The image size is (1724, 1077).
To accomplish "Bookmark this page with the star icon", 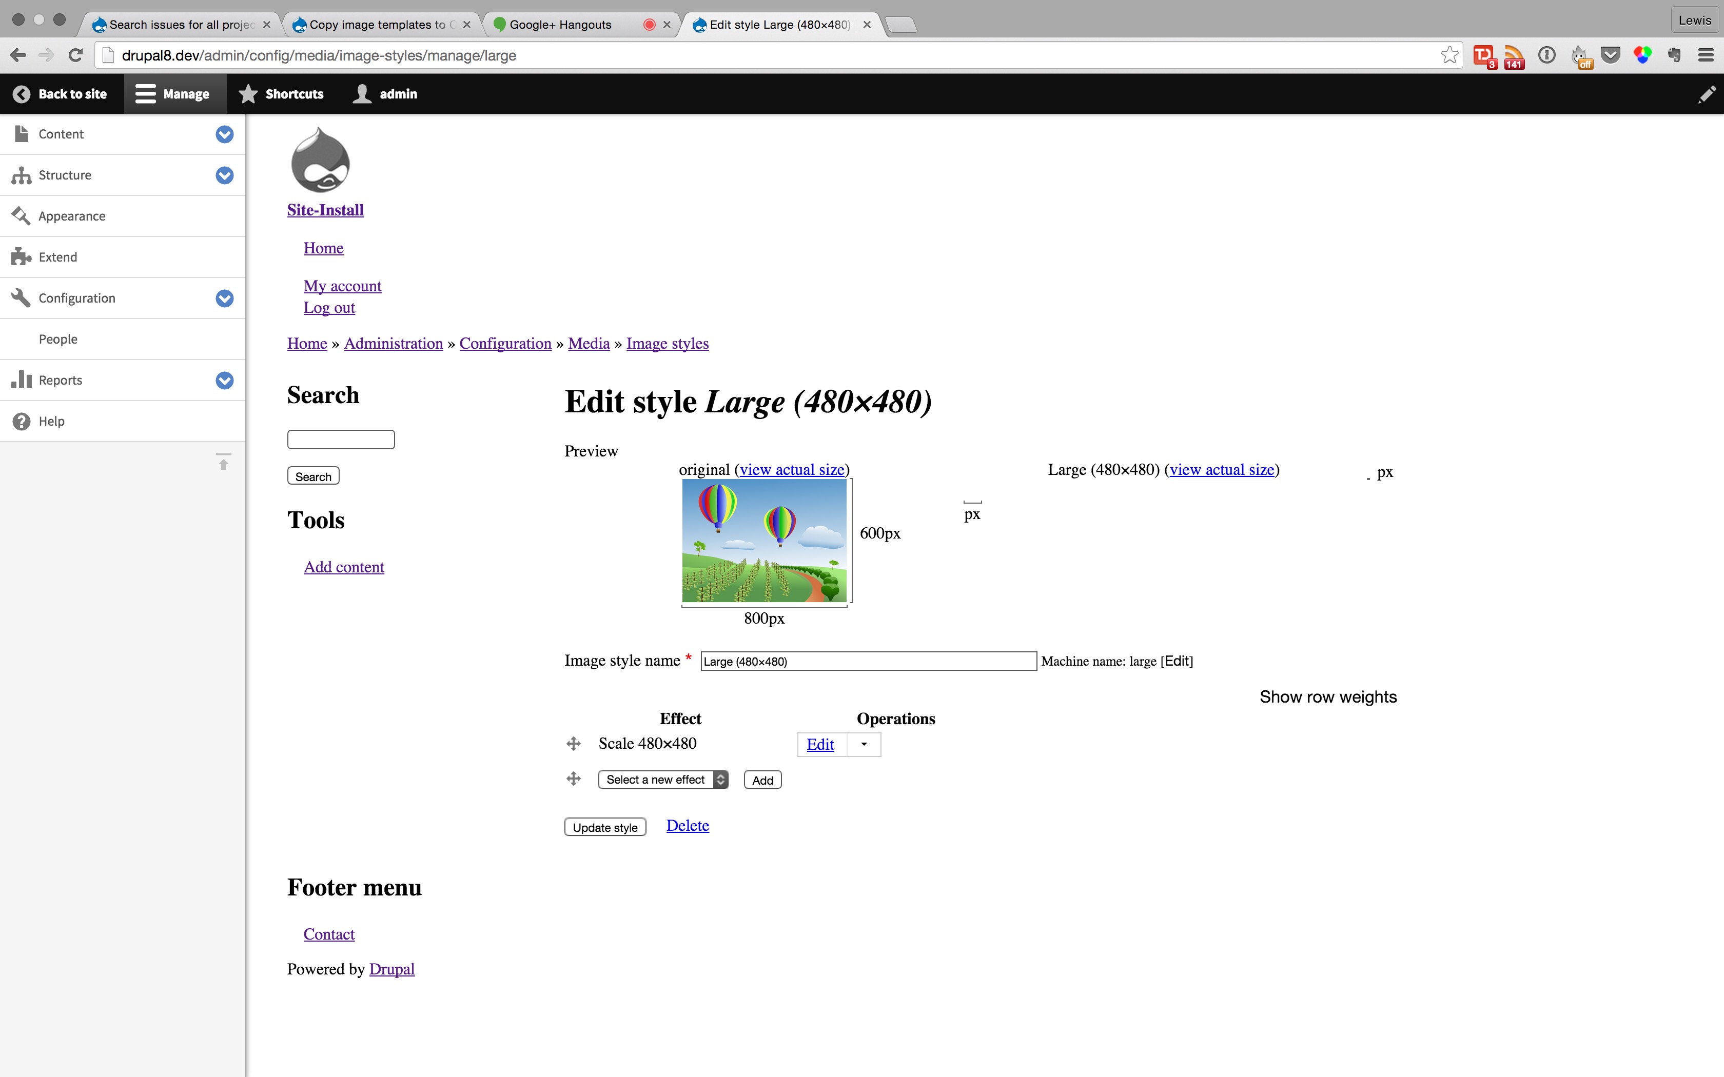I will point(1449,55).
